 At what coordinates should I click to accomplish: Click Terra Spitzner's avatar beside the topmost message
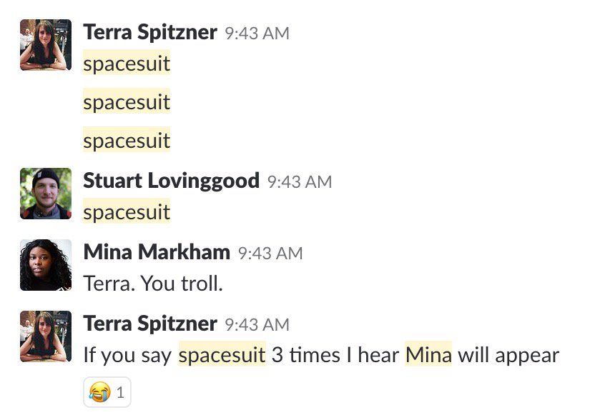[46, 44]
